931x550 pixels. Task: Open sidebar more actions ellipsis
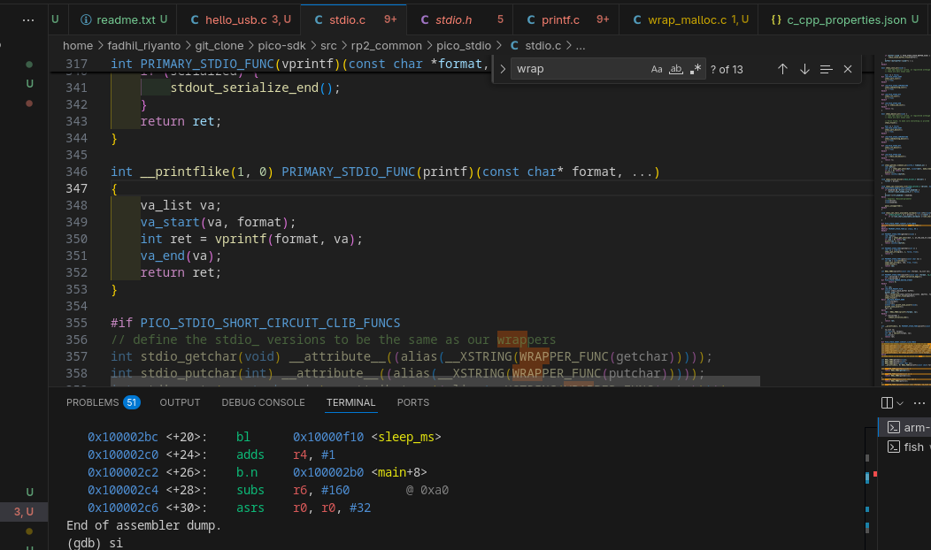click(28, 19)
